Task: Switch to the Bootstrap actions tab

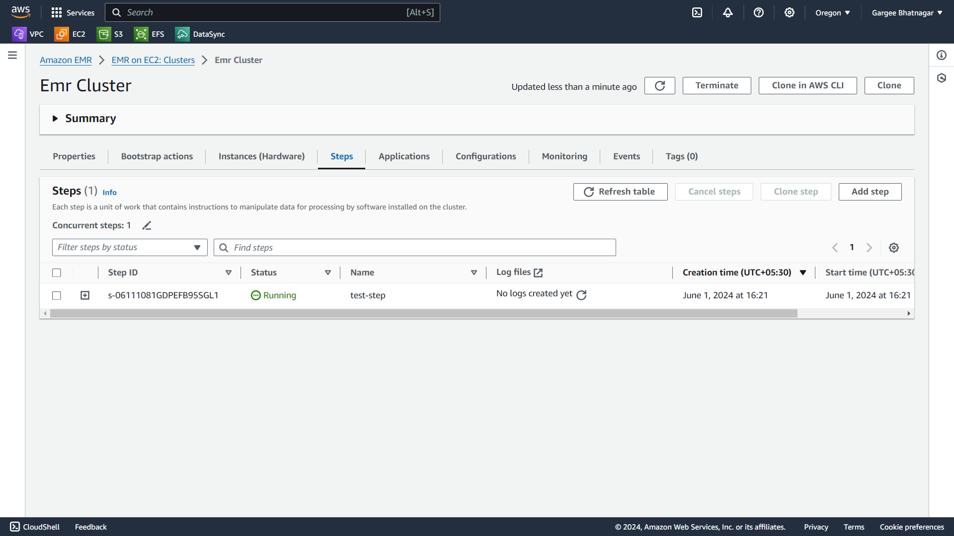Action: [x=157, y=156]
